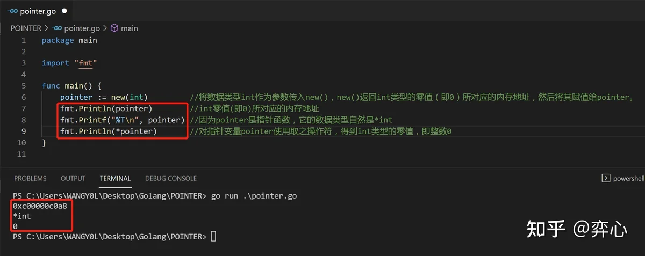Click fmt.Println(*pointer) on line 9
The height and width of the screenshot is (256, 645).
109,131
